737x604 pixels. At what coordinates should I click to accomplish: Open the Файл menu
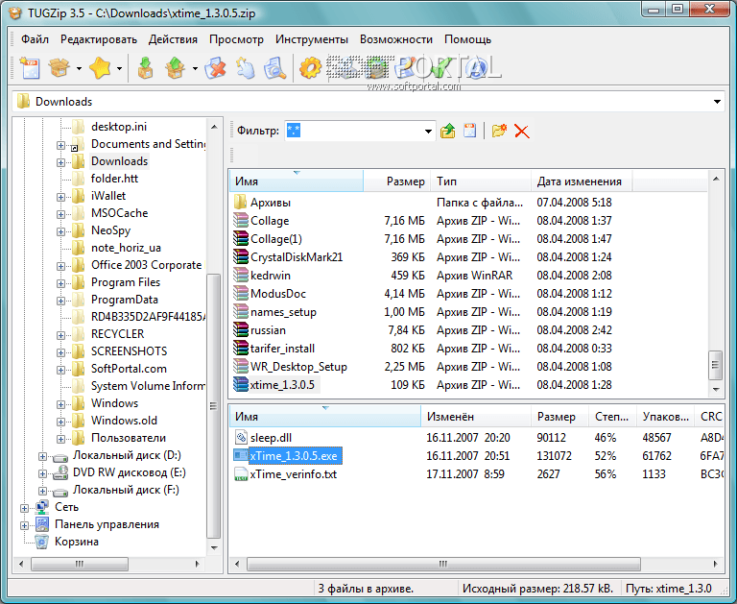[35, 39]
